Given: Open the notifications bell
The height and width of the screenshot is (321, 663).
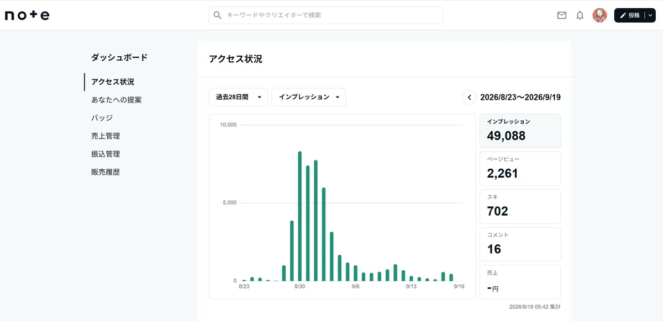Looking at the screenshot, I should pyautogui.click(x=580, y=15).
